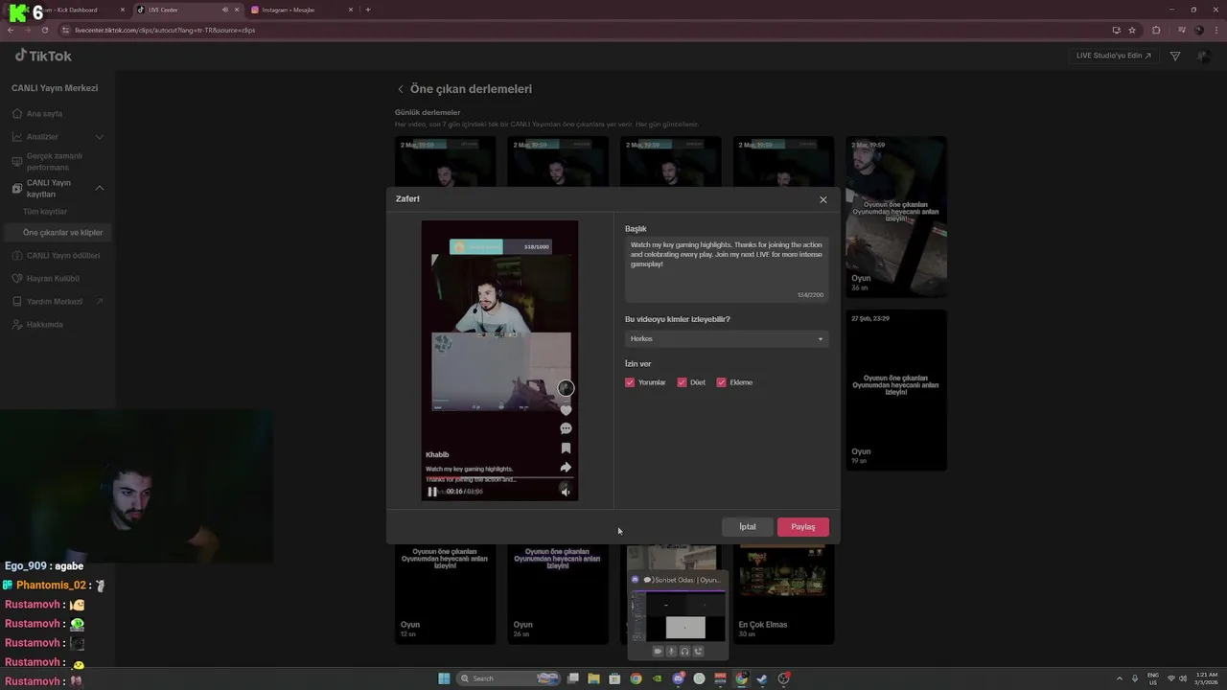Open the Sohbet Odası Discord preview thumbnail
The image size is (1227, 690).
tap(678, 614)
